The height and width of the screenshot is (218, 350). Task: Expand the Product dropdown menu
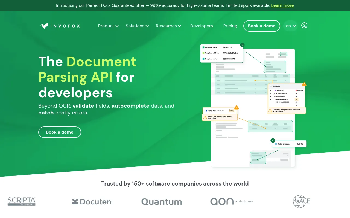coord(108,26)
